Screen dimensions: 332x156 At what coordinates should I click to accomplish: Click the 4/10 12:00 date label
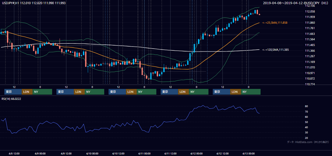[118, 153]
